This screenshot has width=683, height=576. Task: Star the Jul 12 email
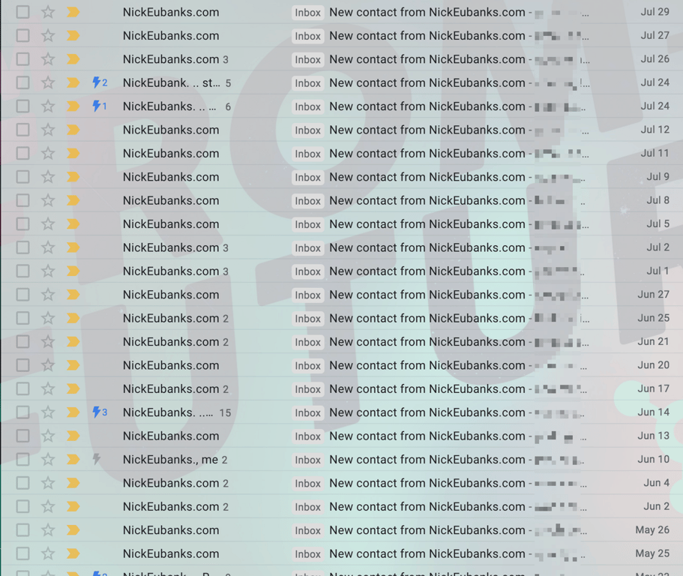click(48, 130)
